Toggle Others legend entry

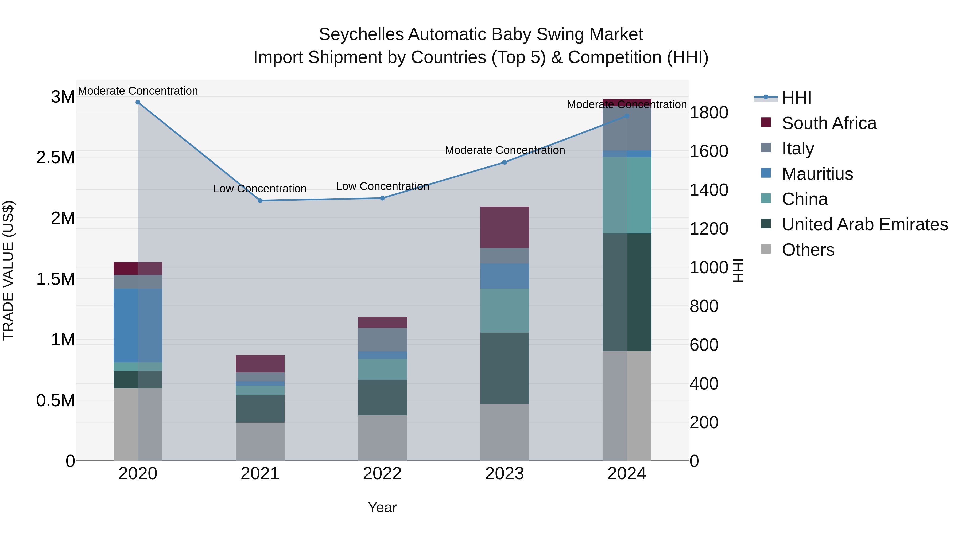[x=797, y=250]
